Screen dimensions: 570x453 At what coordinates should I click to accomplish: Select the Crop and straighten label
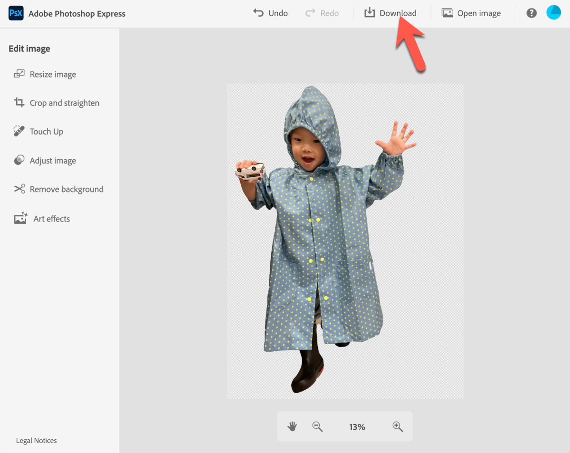tap(65, 103)
